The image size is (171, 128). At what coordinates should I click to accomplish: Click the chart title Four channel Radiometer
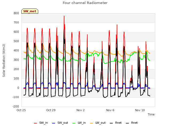(85, 3)
